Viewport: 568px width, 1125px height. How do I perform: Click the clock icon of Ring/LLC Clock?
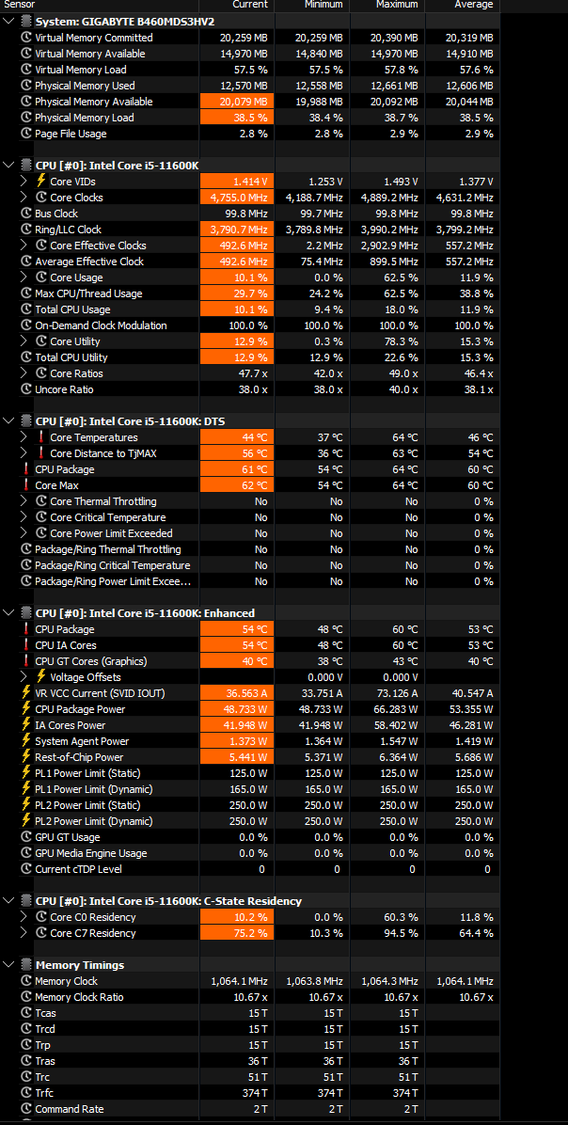25,230
